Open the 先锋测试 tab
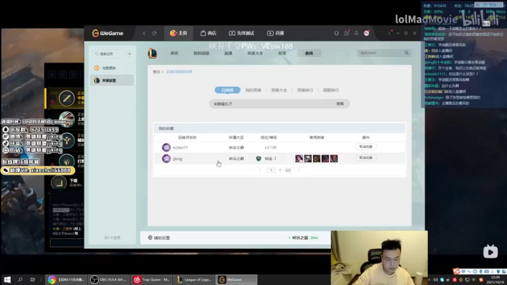 [241, 33]
